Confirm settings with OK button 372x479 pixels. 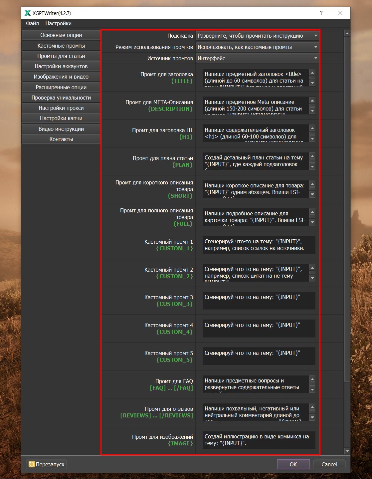(293, 464)
